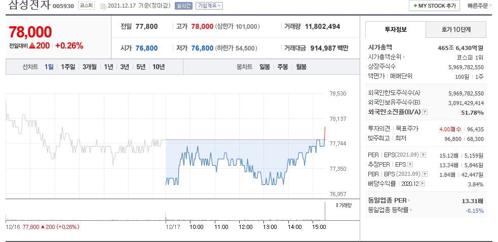Click the 3.84% dividend yield

coord(475,184)
